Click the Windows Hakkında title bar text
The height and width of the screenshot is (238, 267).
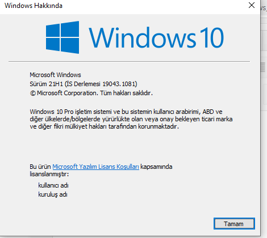pyautogui.click(x=34, y=6)
